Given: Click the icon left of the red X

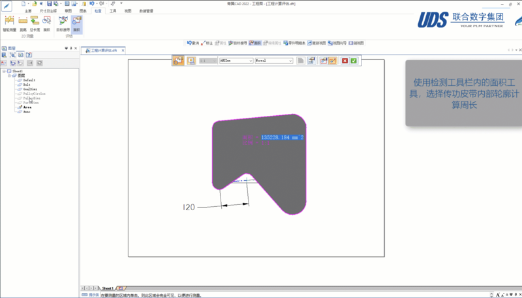Looking at the screenshot, I should pos(333,61).
